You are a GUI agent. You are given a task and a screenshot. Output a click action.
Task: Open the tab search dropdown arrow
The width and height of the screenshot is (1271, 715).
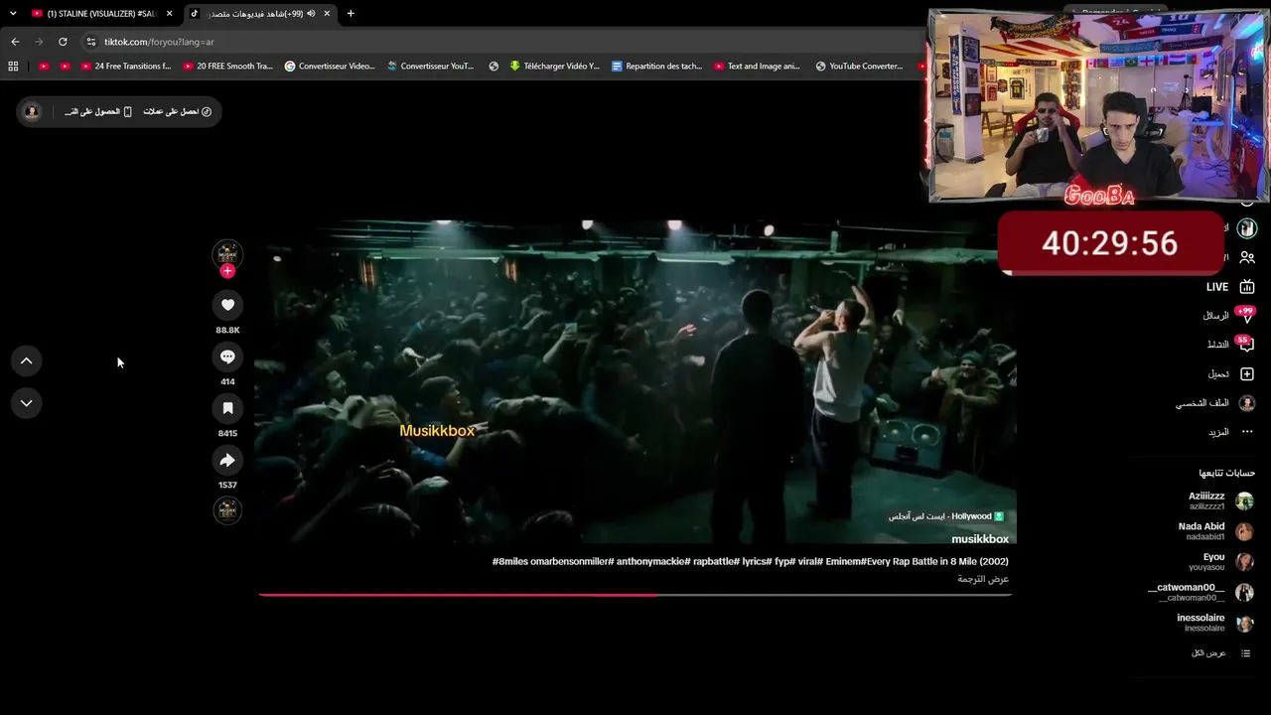(13, 14)
